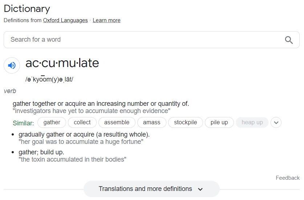Select the similar word 'heap up'

(252, 122)
